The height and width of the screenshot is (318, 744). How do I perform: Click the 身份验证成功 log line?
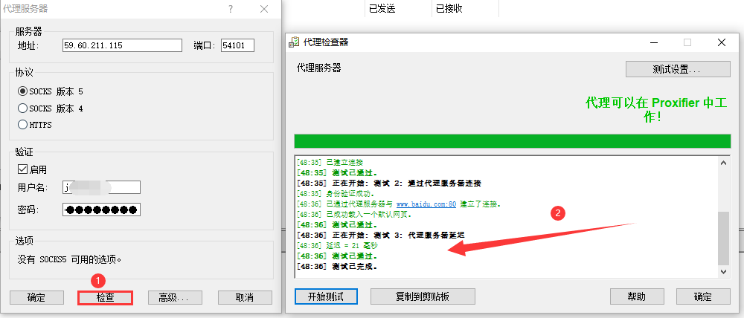pos(335,194)
